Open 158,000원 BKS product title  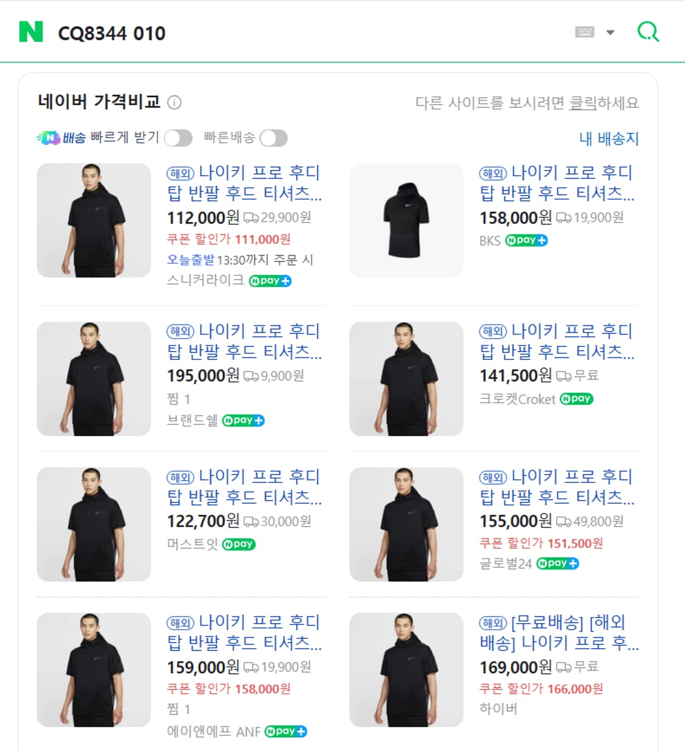click(x=557, y=183)
